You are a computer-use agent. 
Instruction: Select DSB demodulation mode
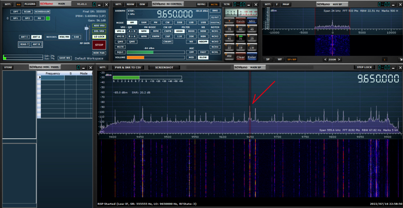179,23
